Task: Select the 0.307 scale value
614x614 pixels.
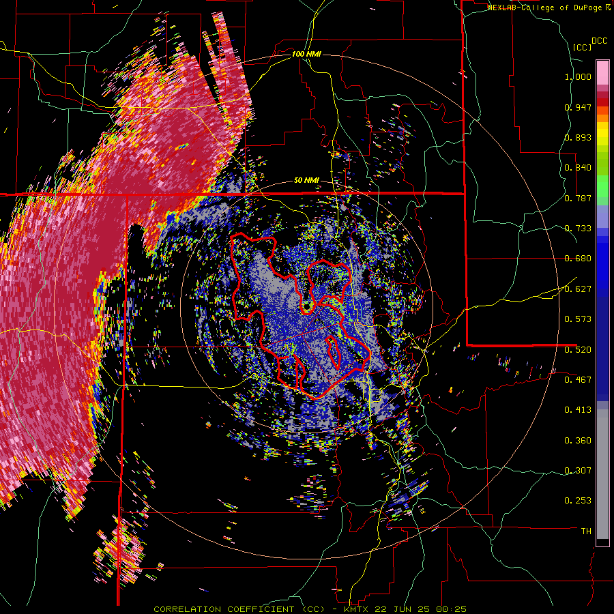Action: point(578,470)
